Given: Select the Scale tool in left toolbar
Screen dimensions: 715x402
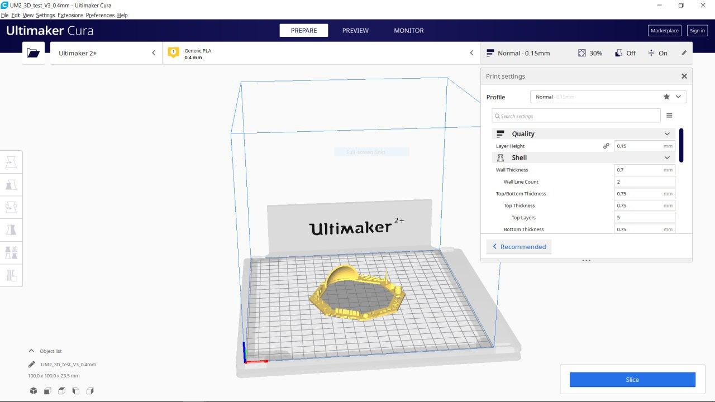Looking at the screenshot, I should pos(11,184).
